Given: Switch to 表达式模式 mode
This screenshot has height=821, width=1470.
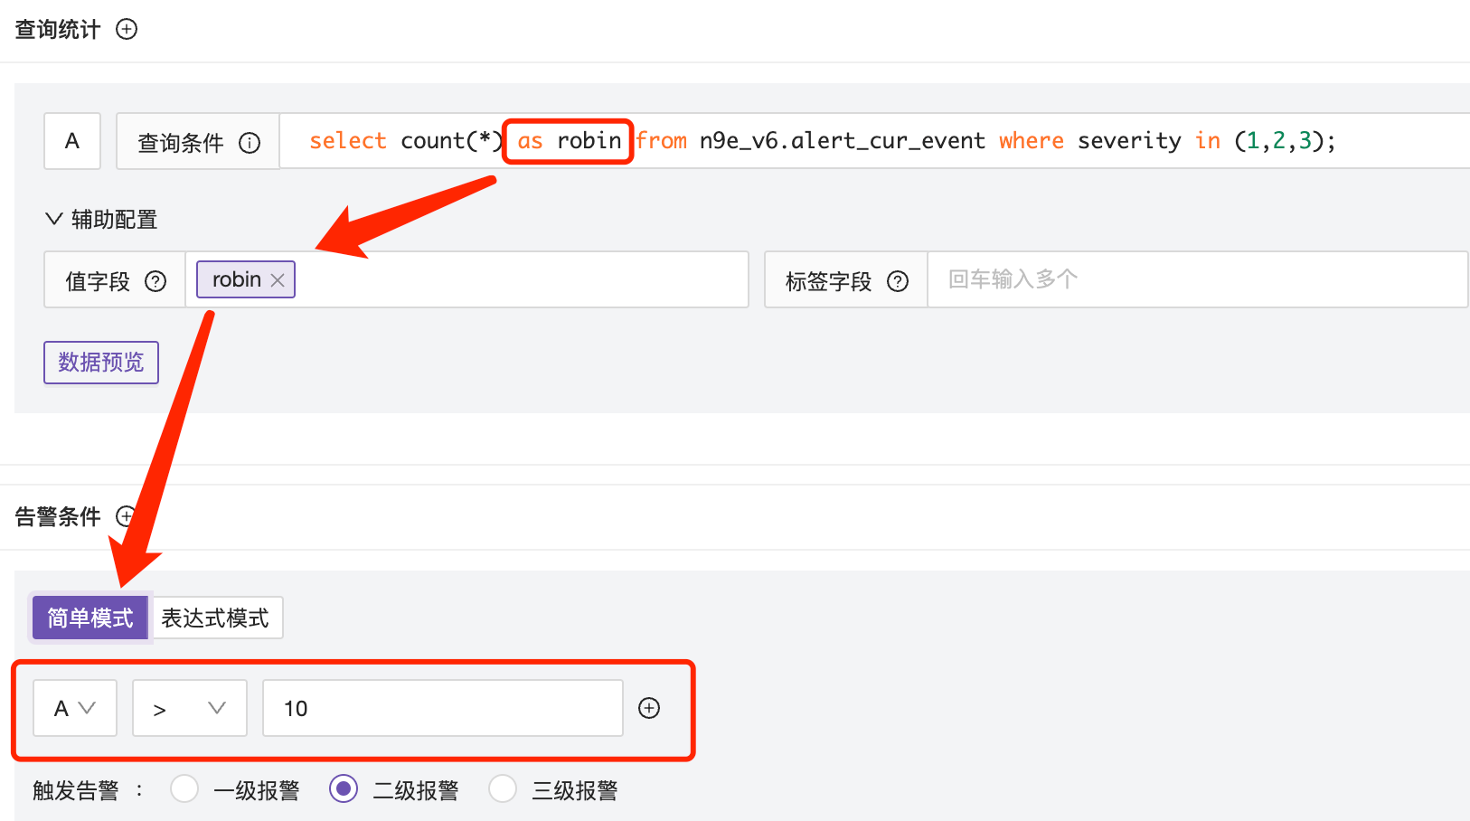Looking at the screenshot, I should 216,618.
